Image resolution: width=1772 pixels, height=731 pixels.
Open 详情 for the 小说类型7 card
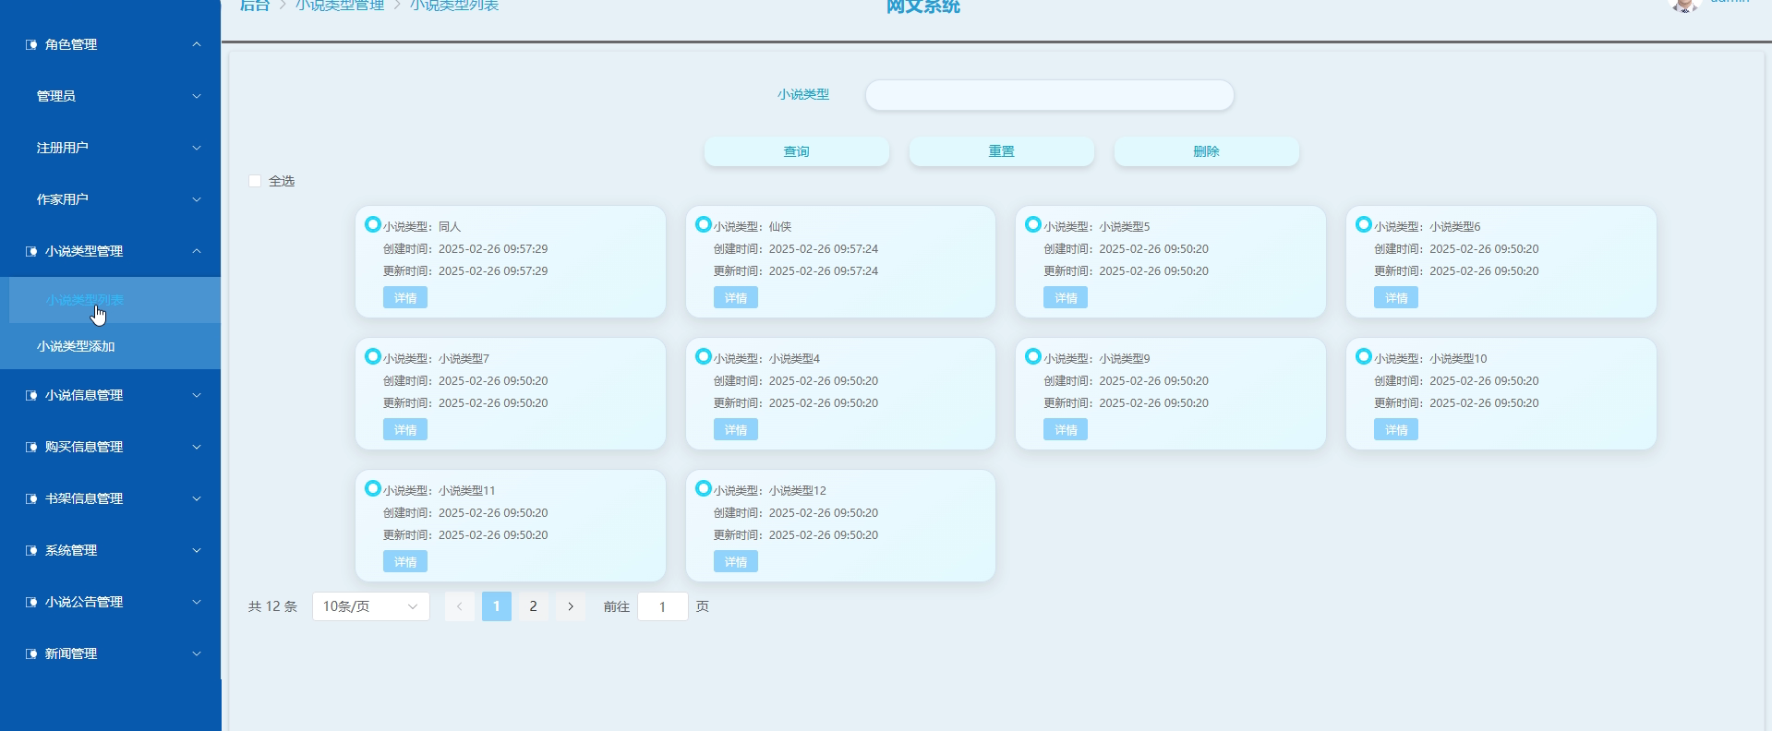click(405, 430)
